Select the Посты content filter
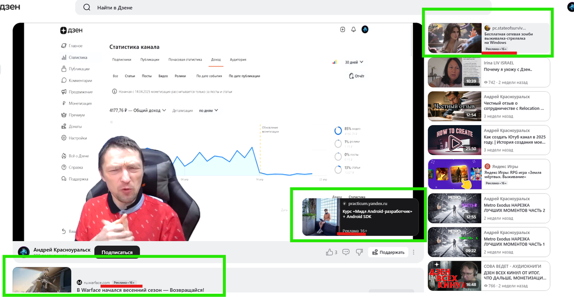 pos(147,76)
